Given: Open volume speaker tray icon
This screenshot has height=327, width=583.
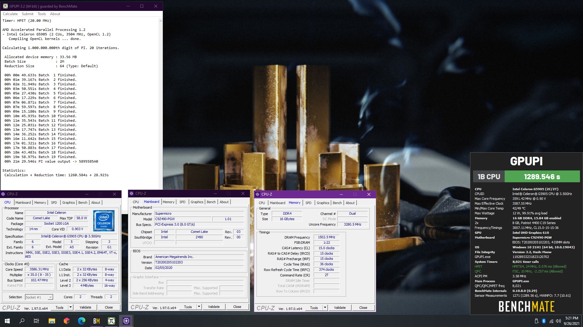Looking at the screenshot, I should click(558, 321).
